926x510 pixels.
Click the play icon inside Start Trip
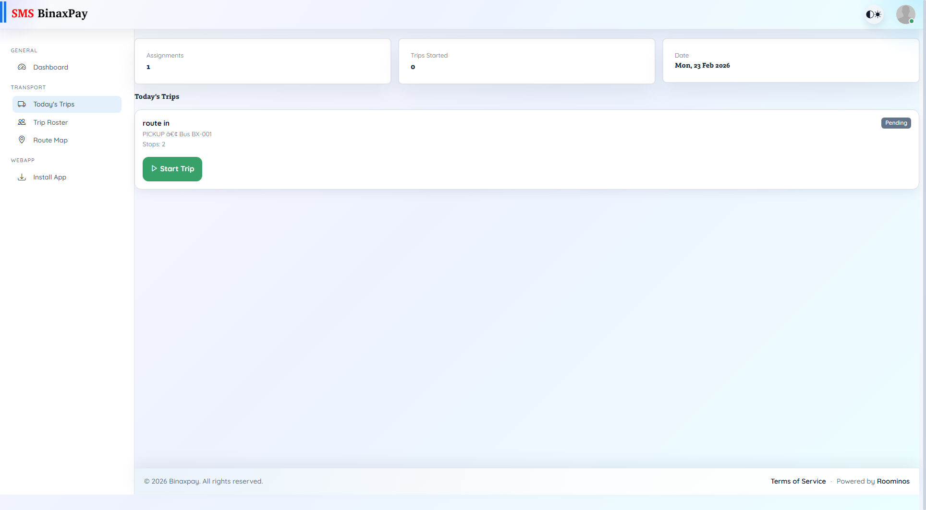(154, 168)
